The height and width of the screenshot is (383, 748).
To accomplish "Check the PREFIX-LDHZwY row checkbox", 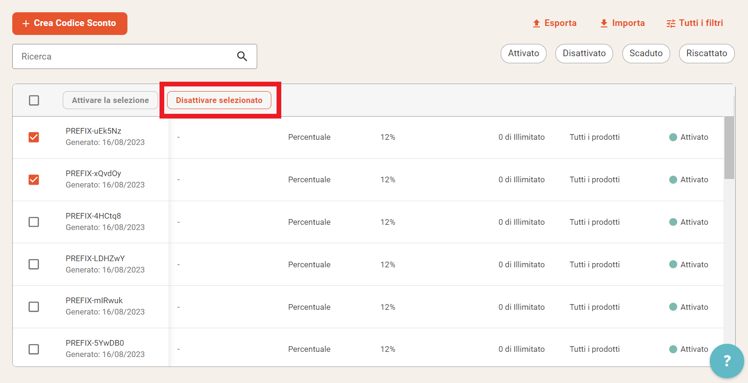I will [x=34, y=264].
